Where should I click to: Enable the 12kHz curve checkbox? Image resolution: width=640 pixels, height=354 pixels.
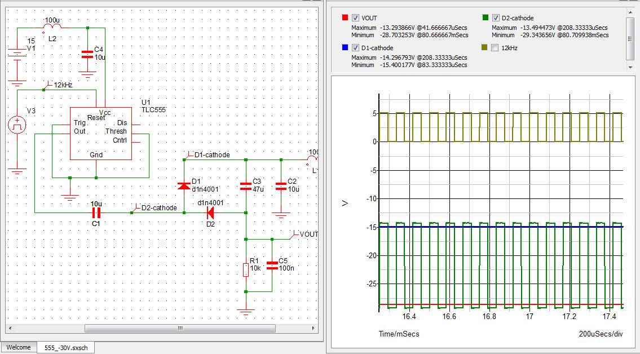[495, 48]
